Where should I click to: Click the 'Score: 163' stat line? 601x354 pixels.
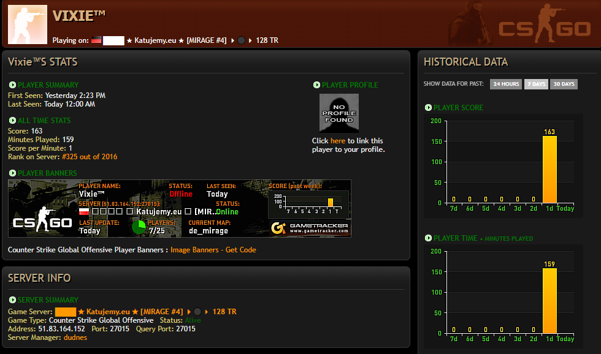(25, 131)
